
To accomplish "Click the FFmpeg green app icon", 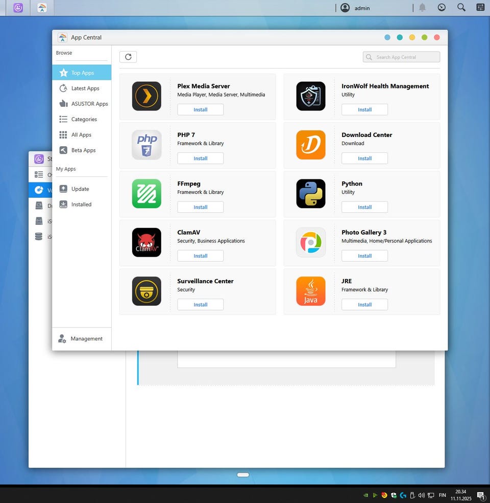I will pyautogui.click(x=146, y=193).
